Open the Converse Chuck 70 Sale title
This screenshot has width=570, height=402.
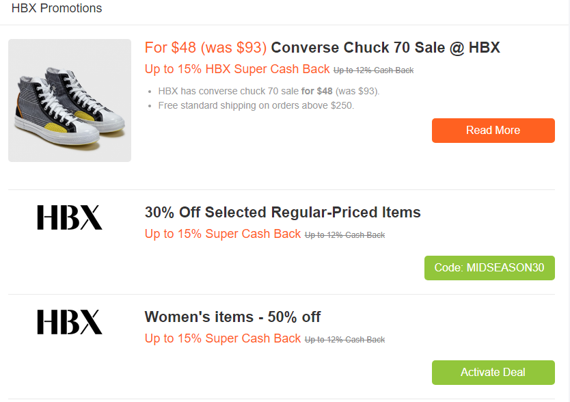click(385, 48)
